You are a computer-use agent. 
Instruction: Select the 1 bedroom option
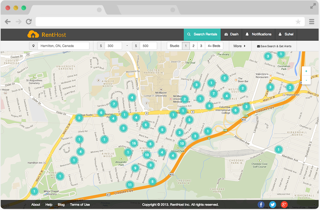[x=186, y=46]
